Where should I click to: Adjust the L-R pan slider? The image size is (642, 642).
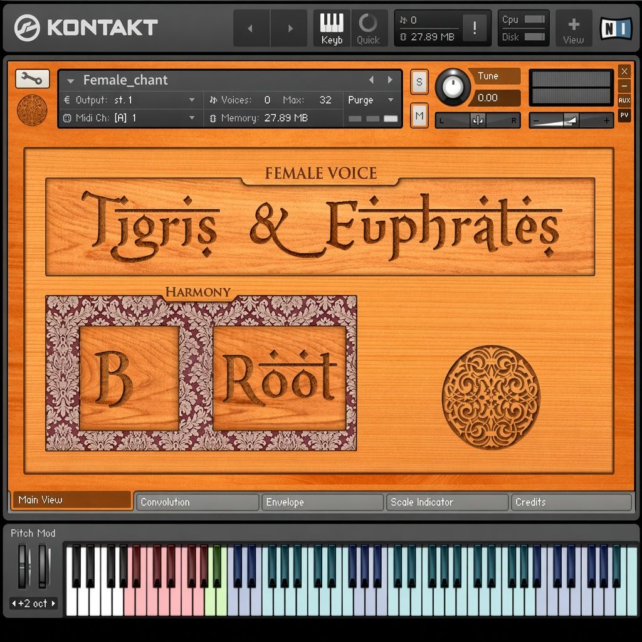pyautogui.click(x=477, y=120)
